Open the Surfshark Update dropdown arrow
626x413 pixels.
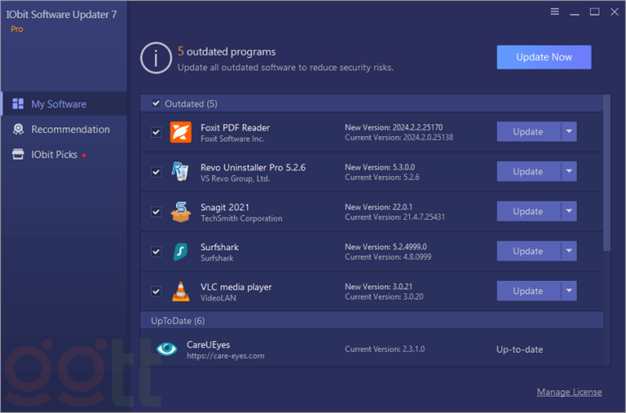pyautogui.click(x=569, y=251)
